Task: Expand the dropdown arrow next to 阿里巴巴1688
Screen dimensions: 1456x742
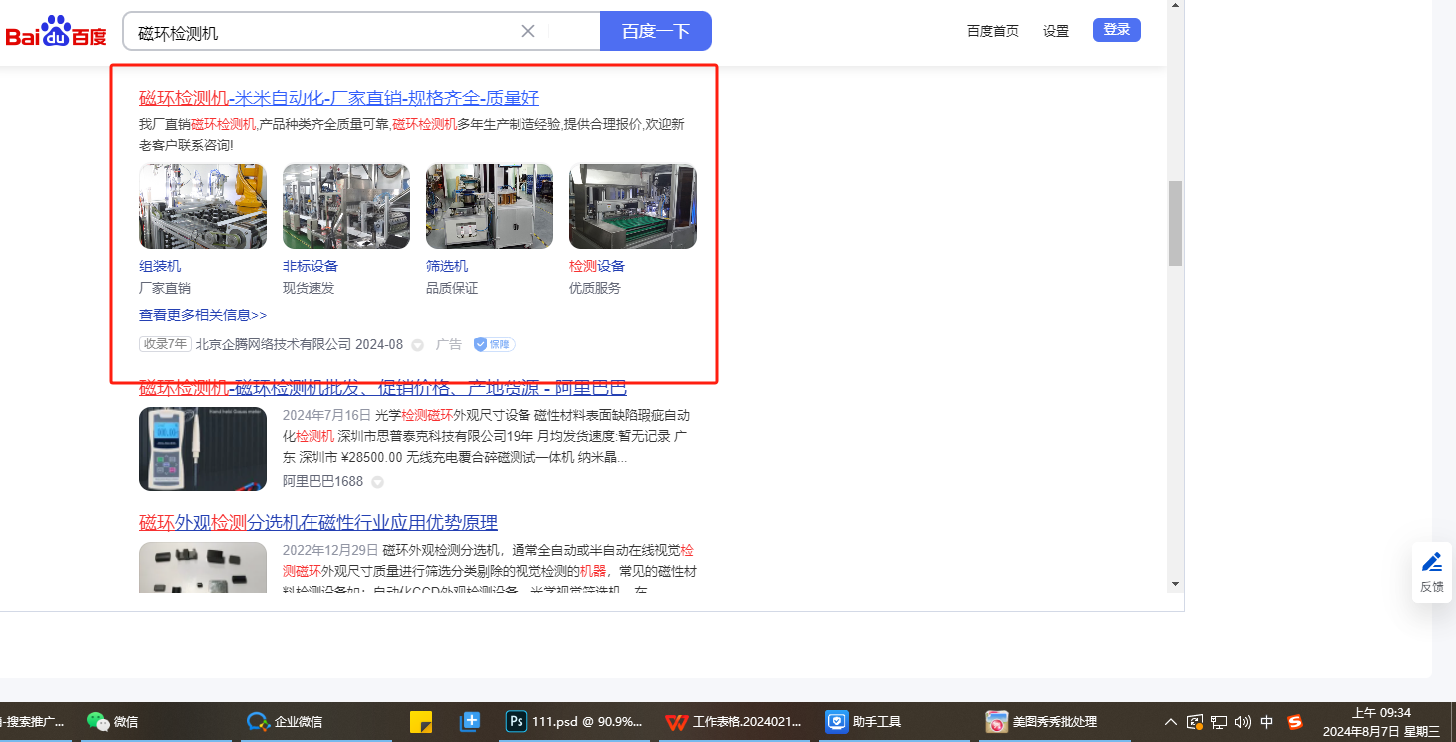Action: coord(378,483)
